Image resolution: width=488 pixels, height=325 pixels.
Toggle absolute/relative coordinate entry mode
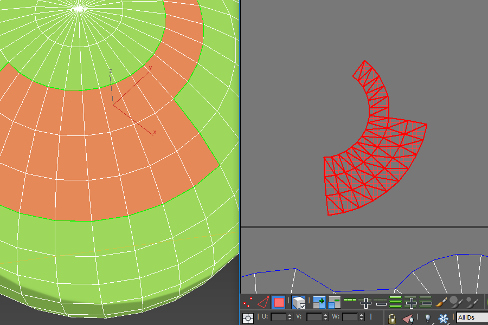pyautogui.click(x=248, y=318)
